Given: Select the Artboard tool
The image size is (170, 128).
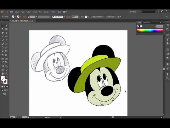Looking at the screenshot, I should 3,70.
